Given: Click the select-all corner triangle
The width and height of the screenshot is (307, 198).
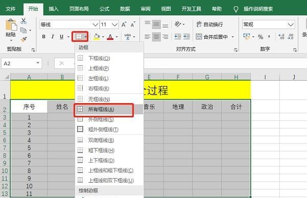Looking at the screenshot, I should click(7, 77).
